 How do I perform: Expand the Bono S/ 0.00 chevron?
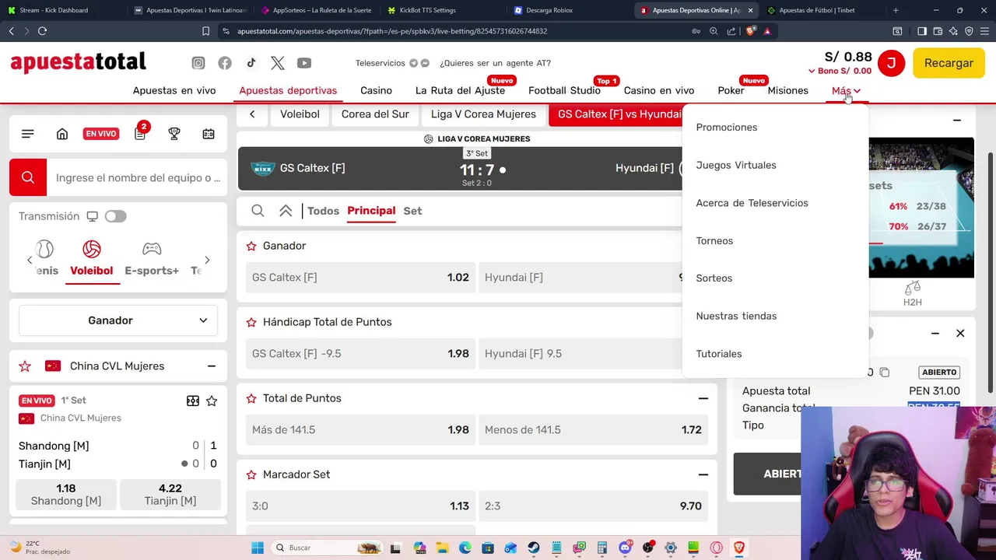812,72
